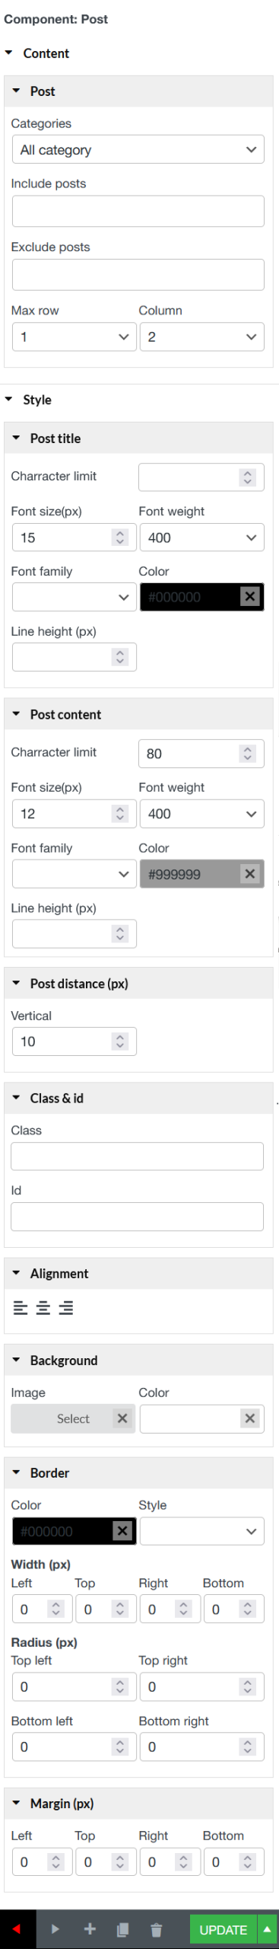
Task: Open the Categories dropdown
Action: (138, 150)
